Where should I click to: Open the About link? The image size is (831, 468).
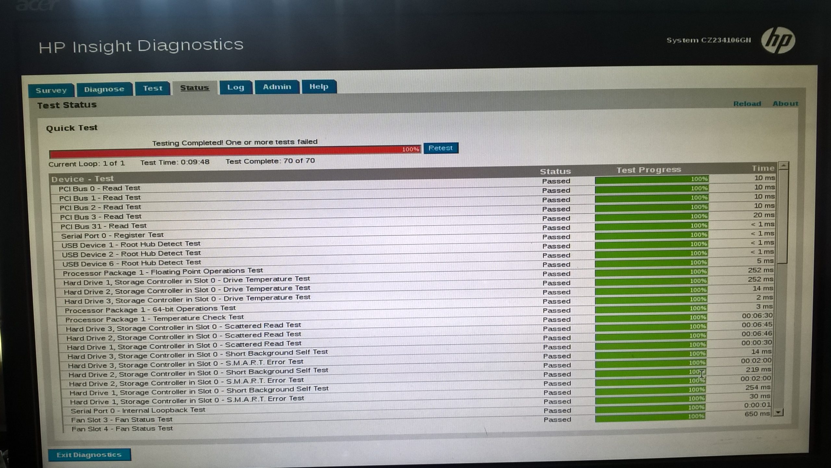tap(785, 103)
